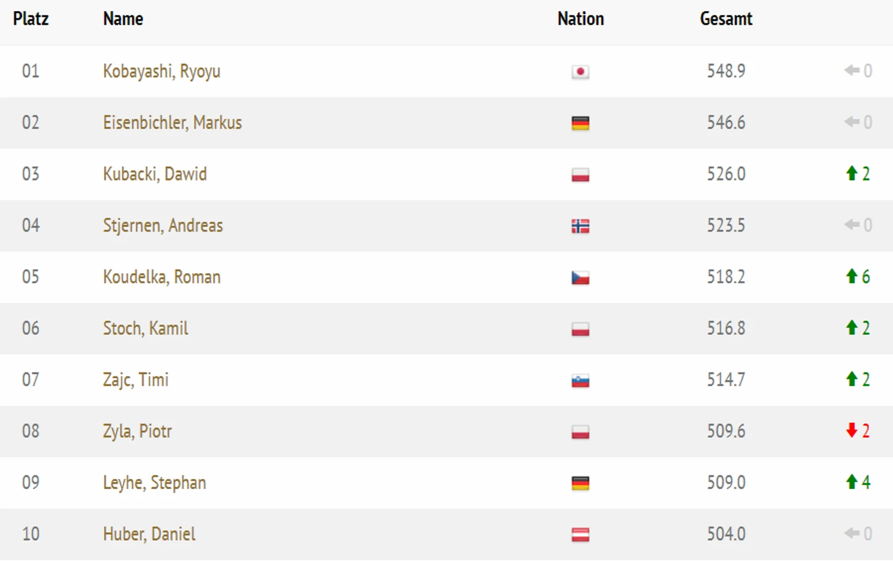
Task: Click the Japan flag icon next to Kobayashi
Action: pyautogui.click(x=580, y=72)
